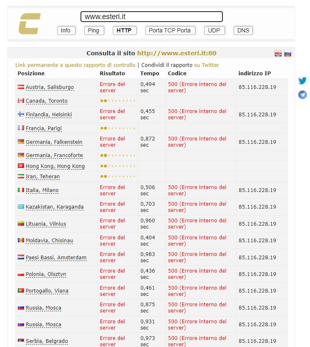Open the permanent link to this report

[x=75, y=65]
